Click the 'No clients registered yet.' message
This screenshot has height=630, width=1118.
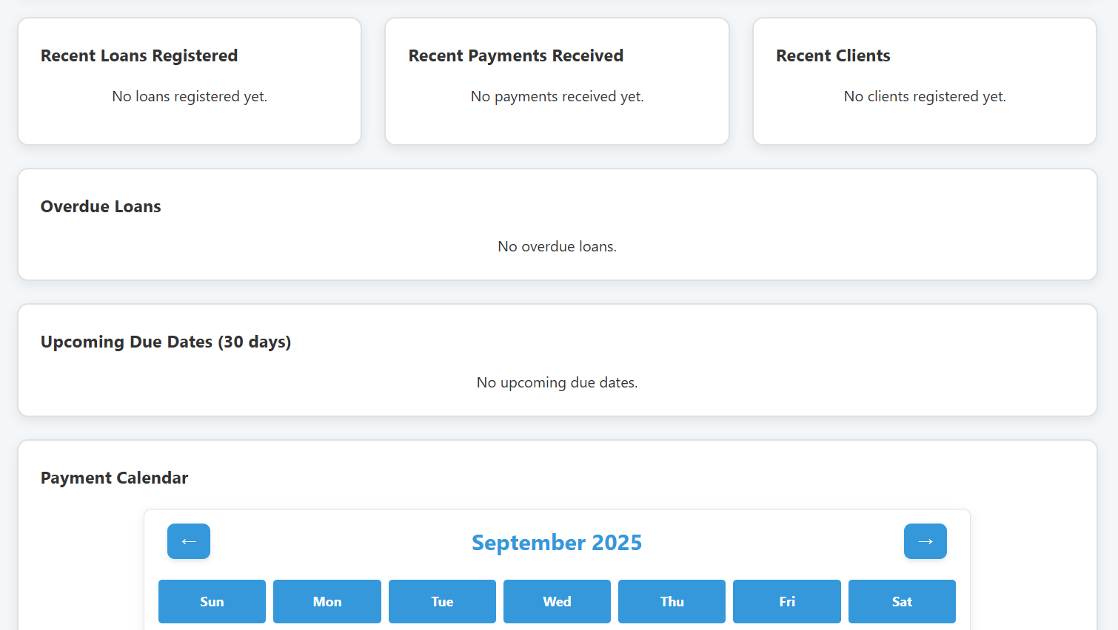925,96
